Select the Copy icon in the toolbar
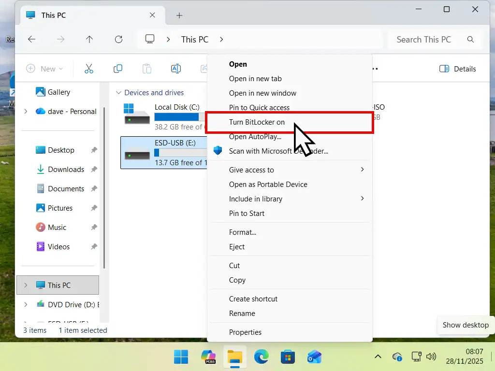495x371 pixels. [x=117, y=69]
